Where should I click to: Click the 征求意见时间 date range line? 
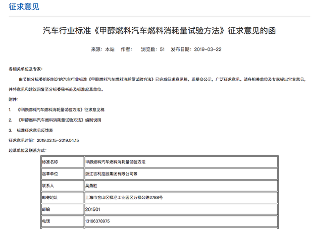[x=44, y=140]
